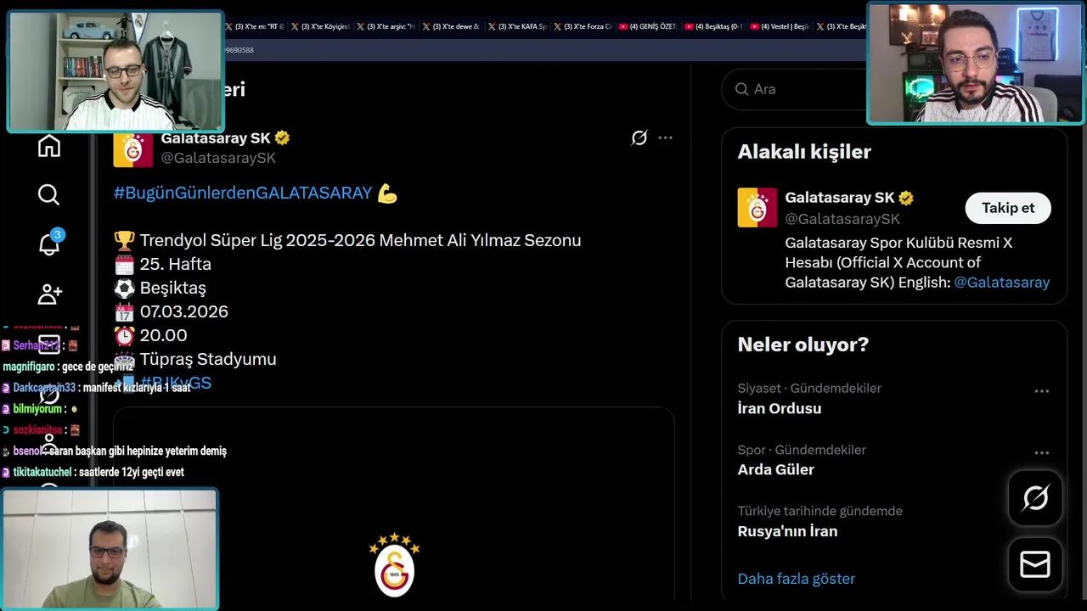Click Galatasaray SK name on the post
Viewport: 1087px width, 611px height.
pos(216,137)
